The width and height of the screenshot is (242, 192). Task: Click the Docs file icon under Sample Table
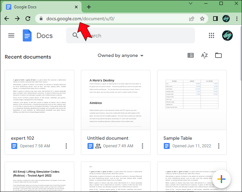coord(167,146)
